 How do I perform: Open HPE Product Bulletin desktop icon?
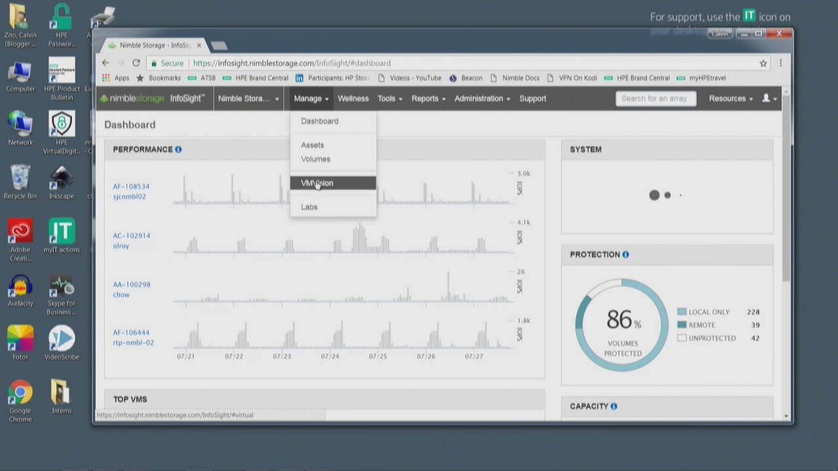[62, 78]
